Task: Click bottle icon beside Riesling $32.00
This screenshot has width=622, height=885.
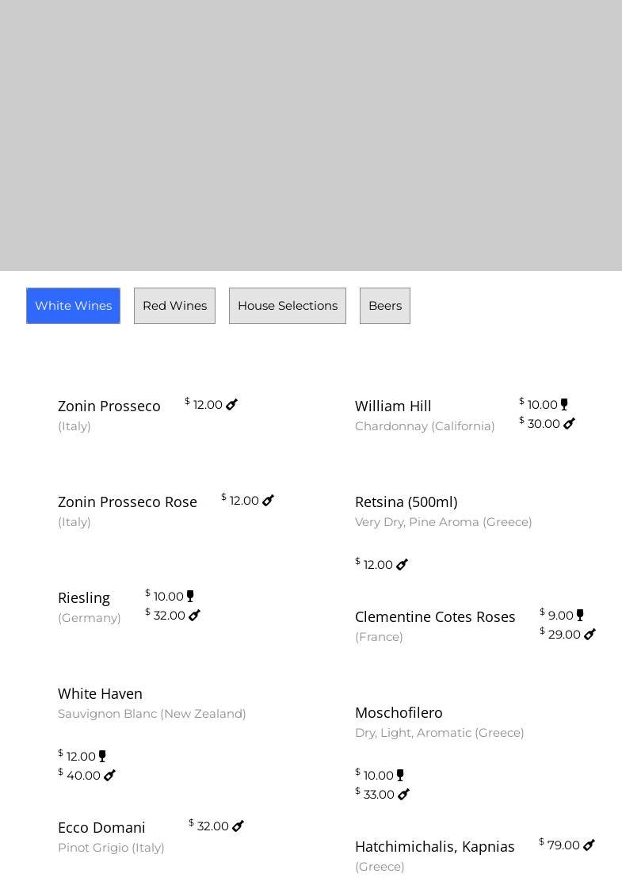Action: pos(195,616)
